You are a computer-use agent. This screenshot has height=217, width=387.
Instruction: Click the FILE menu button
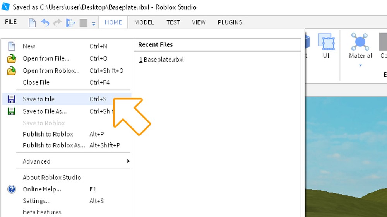(11, 22)
